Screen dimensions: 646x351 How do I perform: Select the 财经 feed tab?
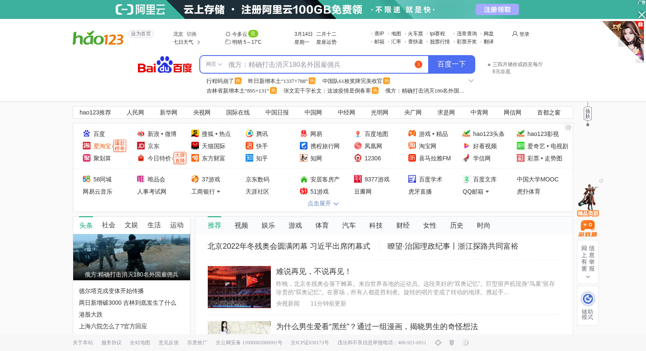point(403,226)
